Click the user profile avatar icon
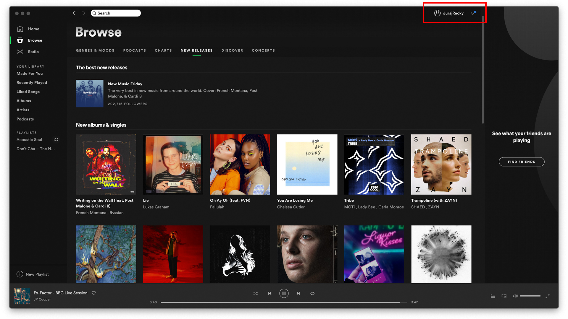This screenshot has height=319, width=568. [437, 13]
